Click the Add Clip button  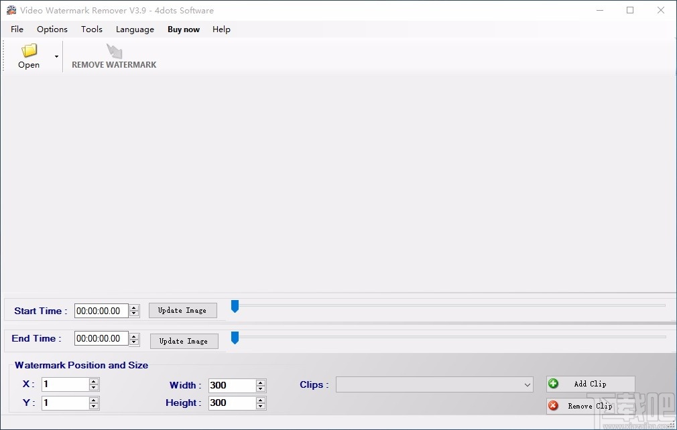tap(591, 384)
